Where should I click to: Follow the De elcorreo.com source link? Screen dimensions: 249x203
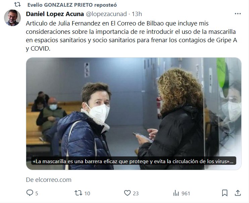49,180
